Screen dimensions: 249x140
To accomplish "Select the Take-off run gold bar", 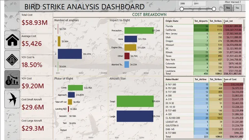I will [x=70, y=102].
